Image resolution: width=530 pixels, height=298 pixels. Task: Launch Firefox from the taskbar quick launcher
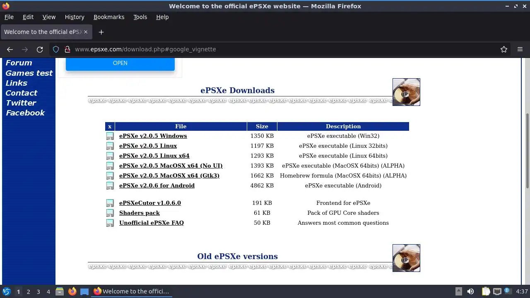pos(72,291)
